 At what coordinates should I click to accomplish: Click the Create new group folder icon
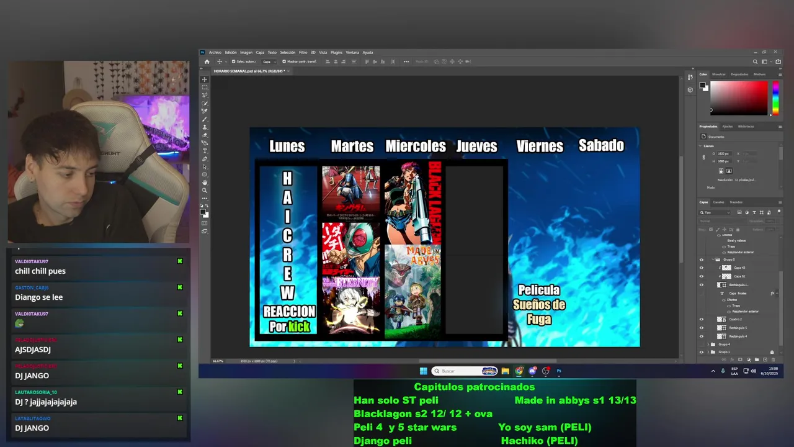(756, 359)
